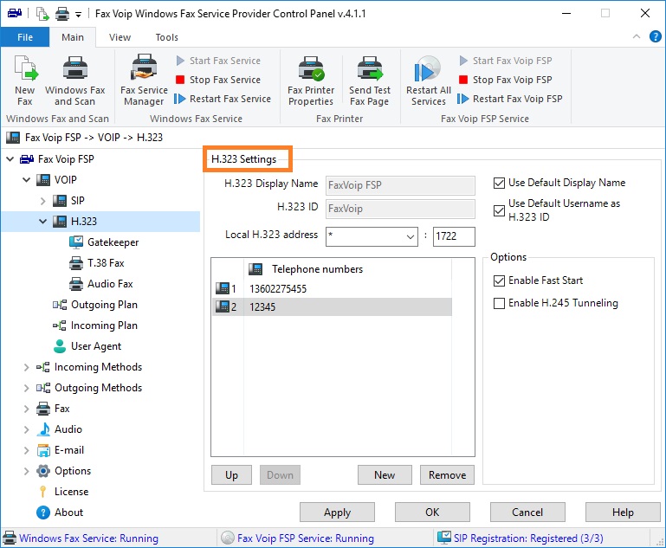Open Windows Fax and Scan
Image resolution: width=666 pixels, height=548 pixels.
coord(74,80)
